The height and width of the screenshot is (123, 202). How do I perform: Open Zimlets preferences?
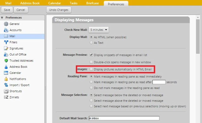click(x=14, y=97)
